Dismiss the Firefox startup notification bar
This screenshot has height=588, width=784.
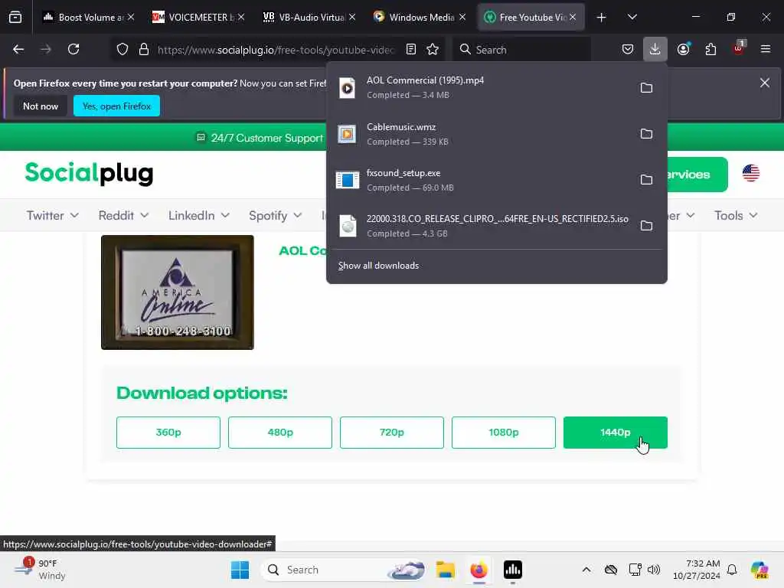pyautogui.click(x=765, y=83)
